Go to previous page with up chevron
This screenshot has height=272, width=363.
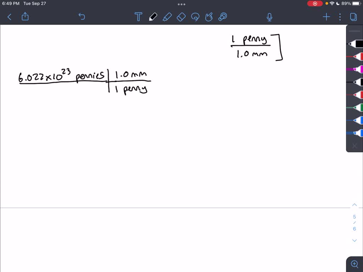[354, 205]
